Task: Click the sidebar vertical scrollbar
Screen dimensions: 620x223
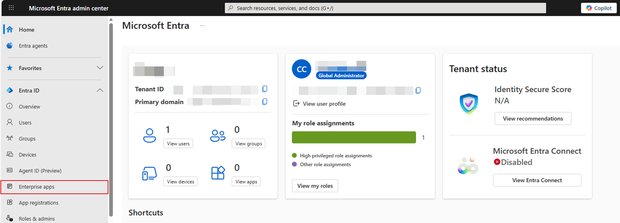Action: (x=111, y=120)
